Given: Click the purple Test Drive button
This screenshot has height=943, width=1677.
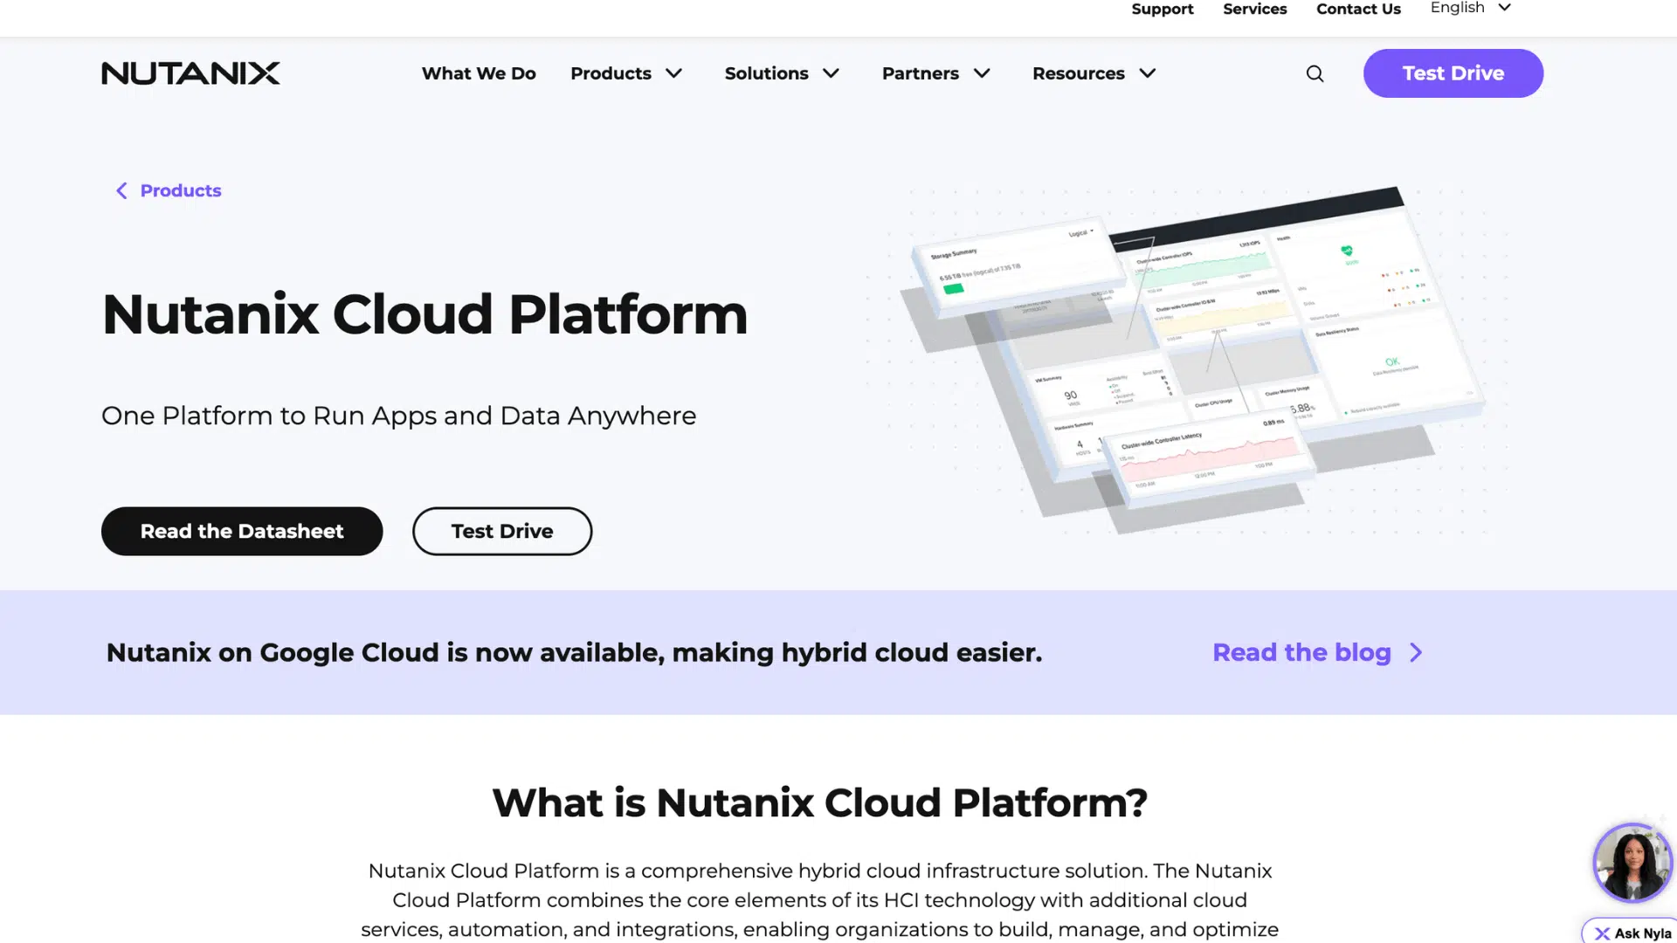Looking at the screenshot, I should click(1453, 73).
